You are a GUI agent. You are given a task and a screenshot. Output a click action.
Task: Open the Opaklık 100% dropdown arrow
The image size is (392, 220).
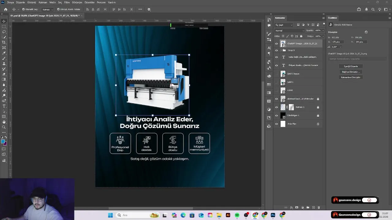click(322, 31)
